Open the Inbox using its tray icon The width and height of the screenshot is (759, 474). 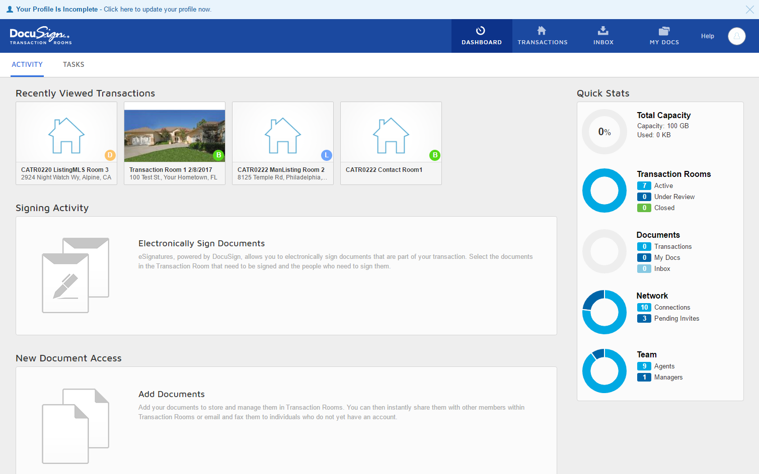pos(603,30)
